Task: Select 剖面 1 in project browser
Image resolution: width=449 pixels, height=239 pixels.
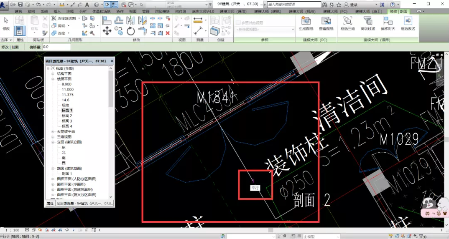Action: [x=67, y=174]
